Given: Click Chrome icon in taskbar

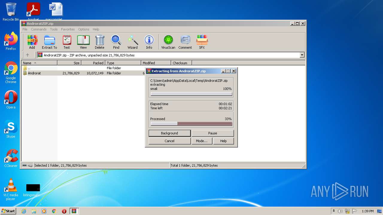Looking at the screenshot, I should 54,211.
